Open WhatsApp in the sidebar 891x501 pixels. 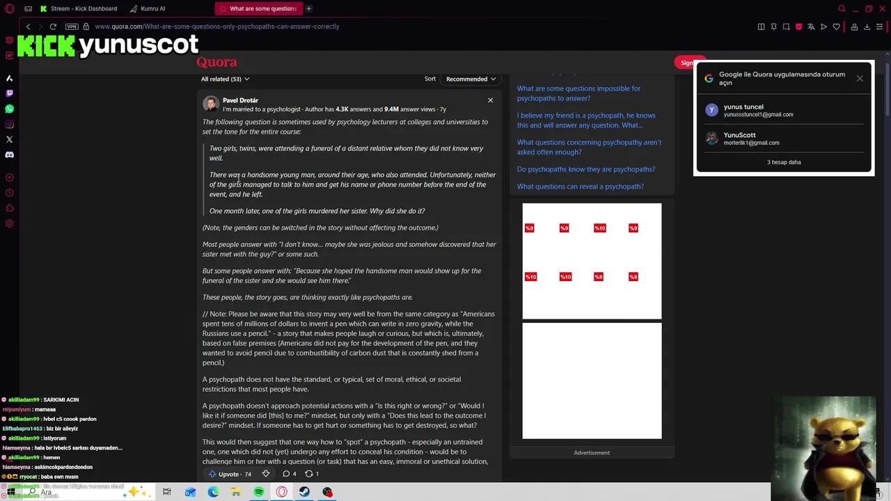[x=9, y=109]
